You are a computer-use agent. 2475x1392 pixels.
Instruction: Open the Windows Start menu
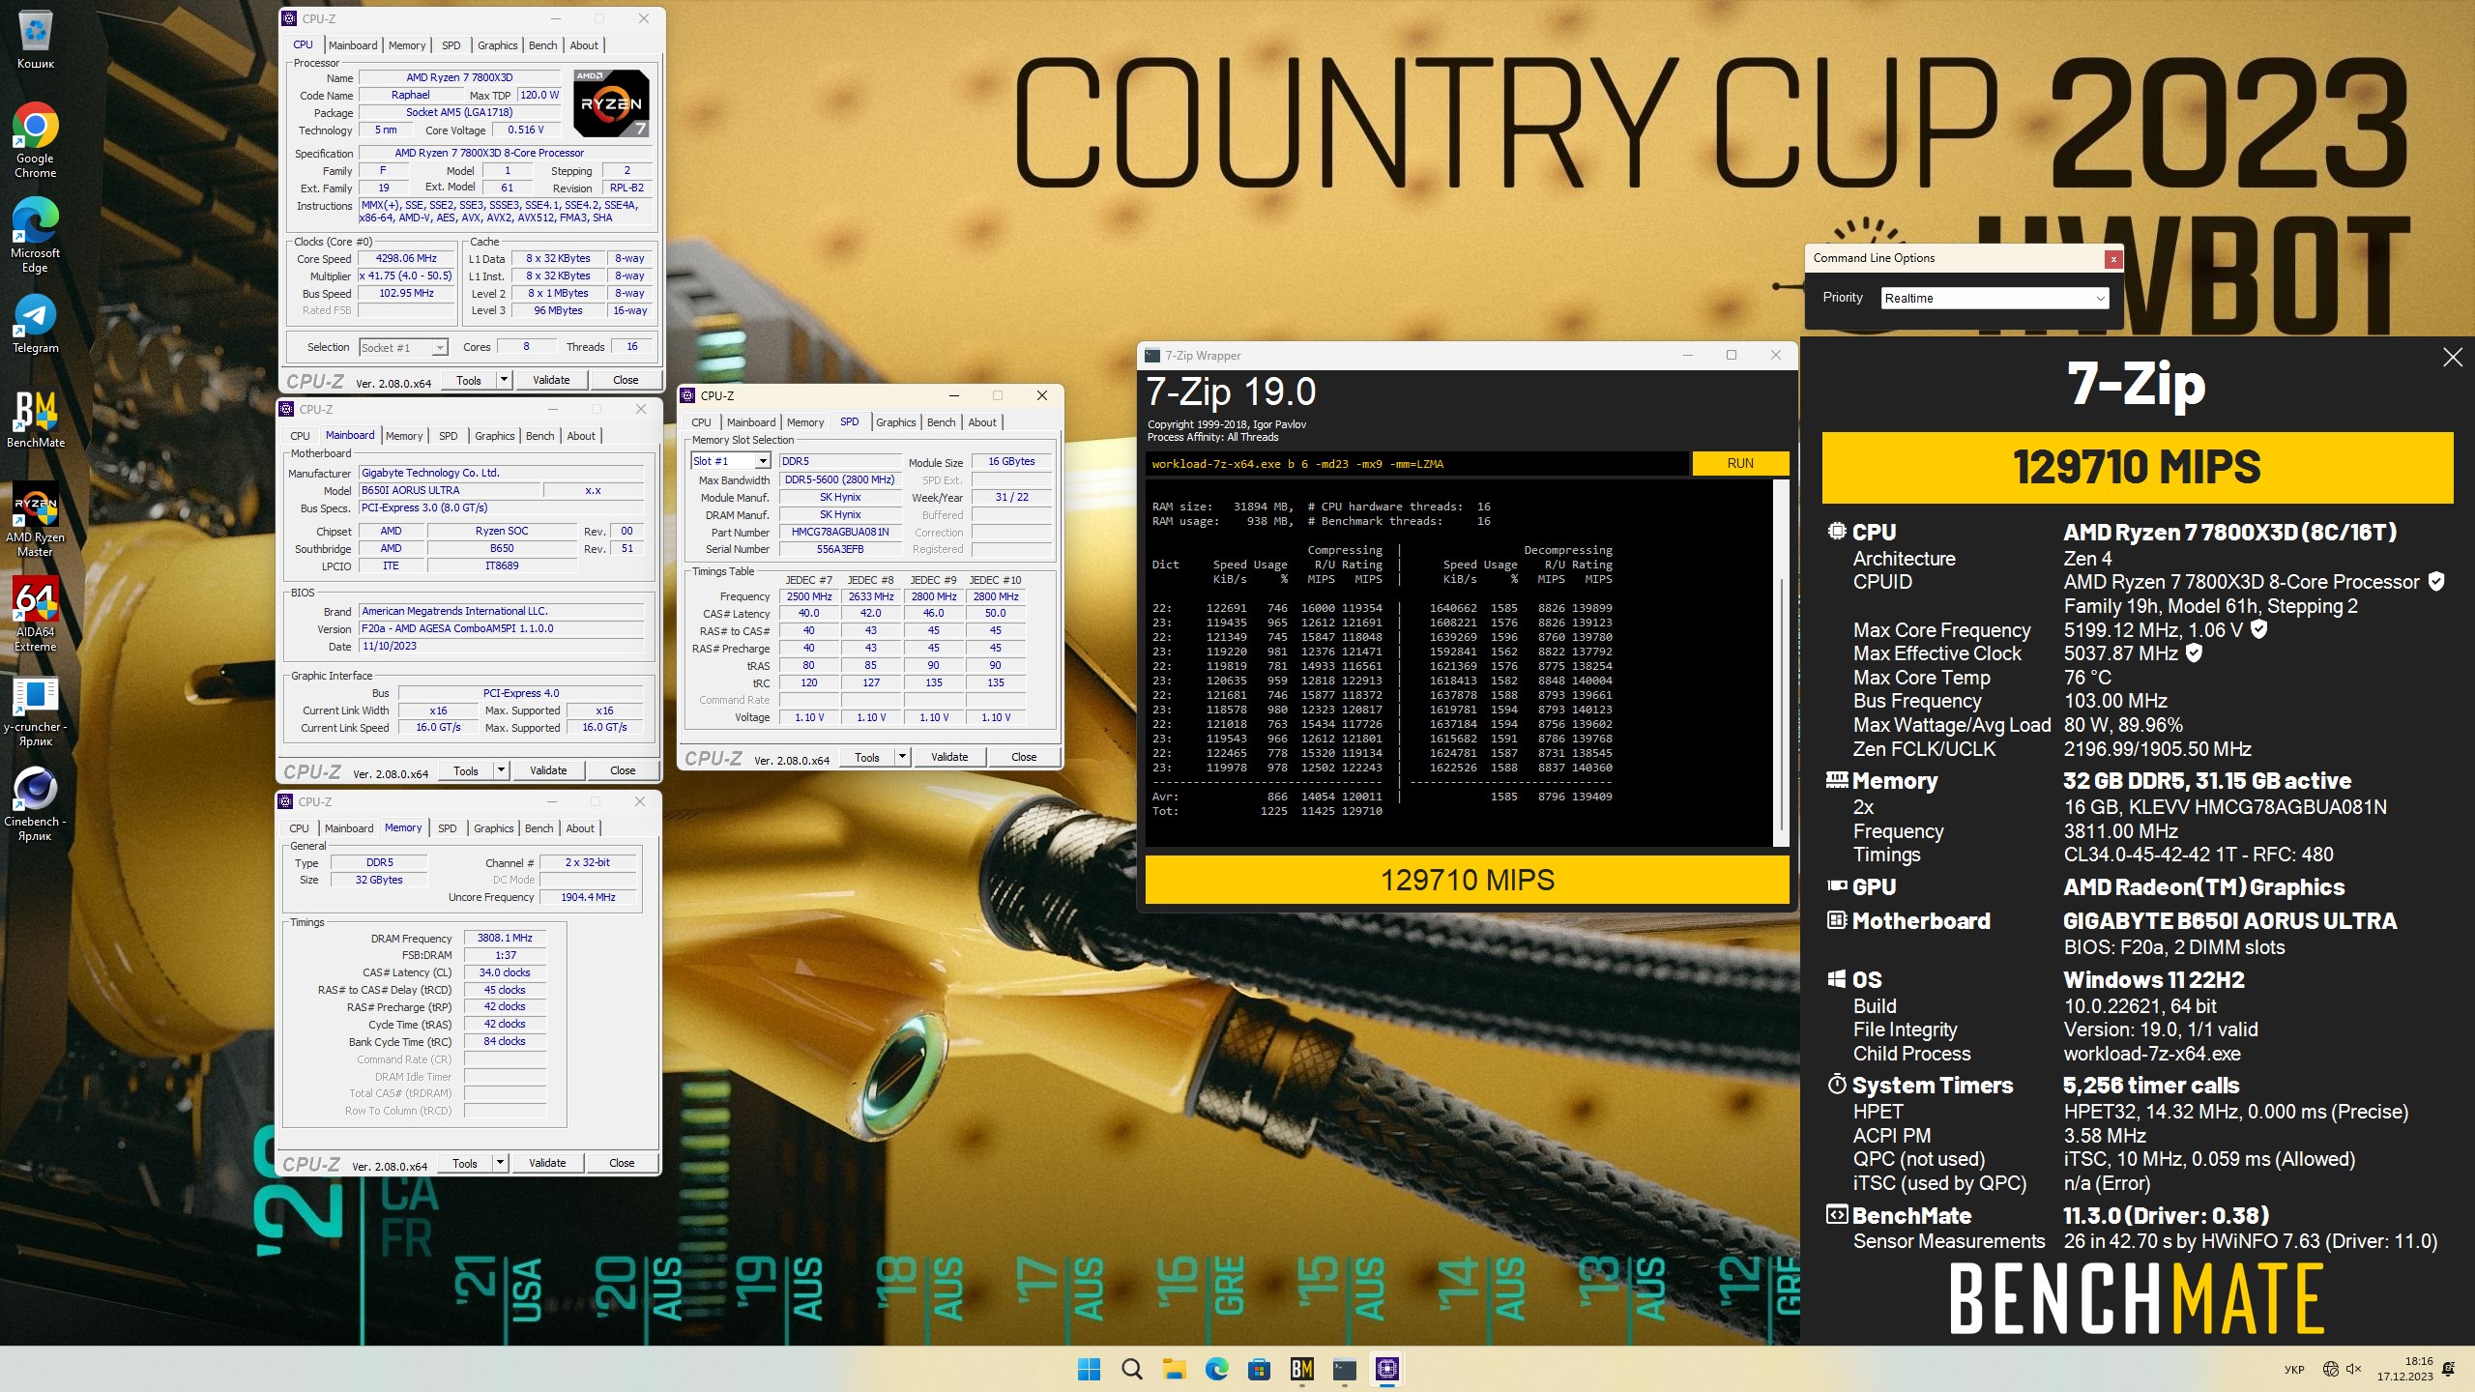tap(1089, 1369)
